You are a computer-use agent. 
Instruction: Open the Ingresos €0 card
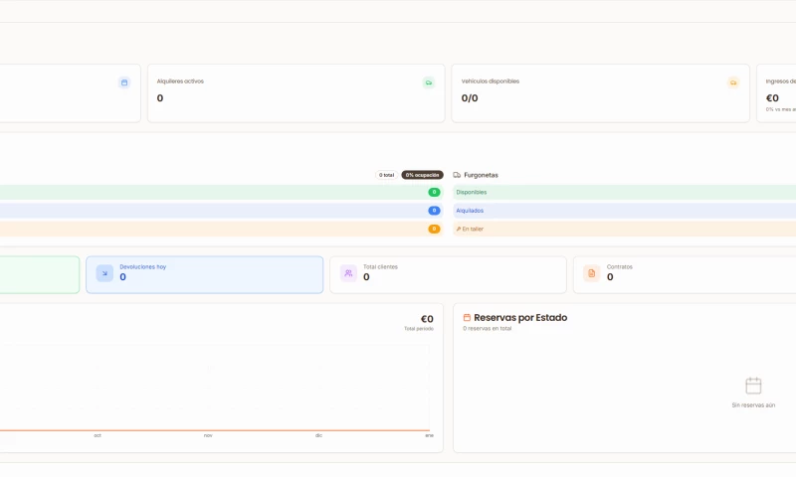(777, 93)
